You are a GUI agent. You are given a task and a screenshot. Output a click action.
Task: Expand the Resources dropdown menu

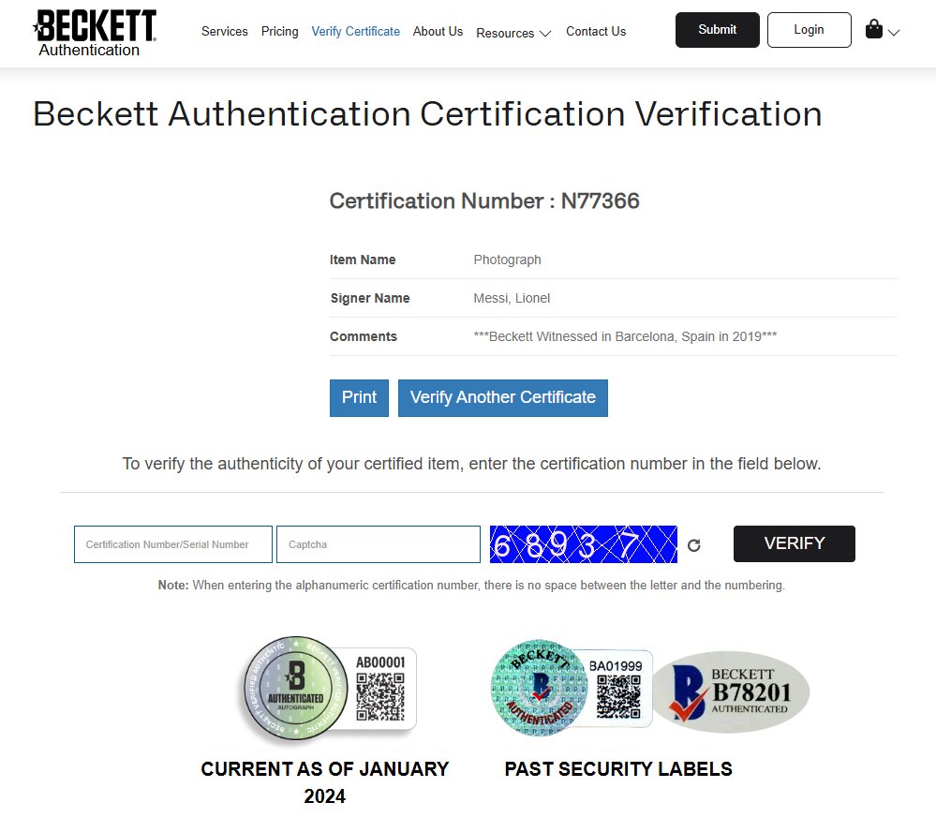(x=513, y=33)
